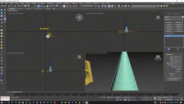Open the Create command panel tab
The width and height of the screenshot is (184, 104).
(166, 14)
